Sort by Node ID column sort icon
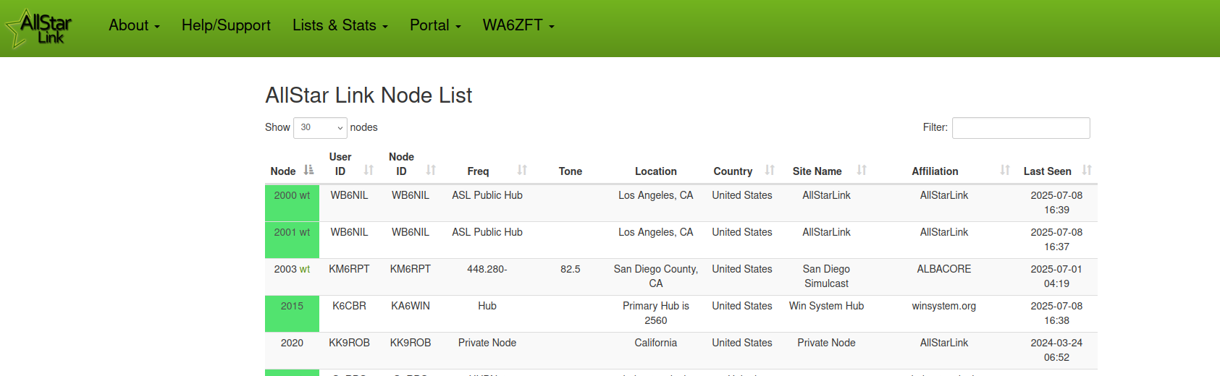Viewport: 1220px width, 376px height. point(431,170)
